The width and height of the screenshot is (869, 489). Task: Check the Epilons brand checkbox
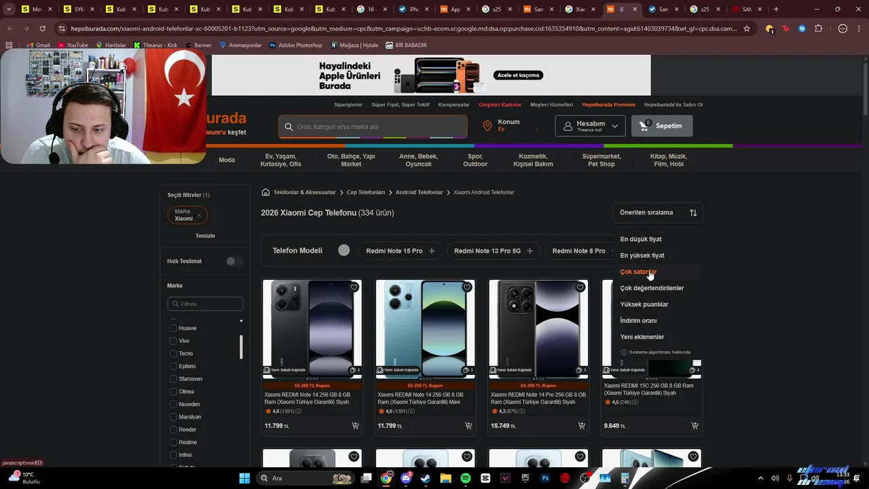point(173,366)
